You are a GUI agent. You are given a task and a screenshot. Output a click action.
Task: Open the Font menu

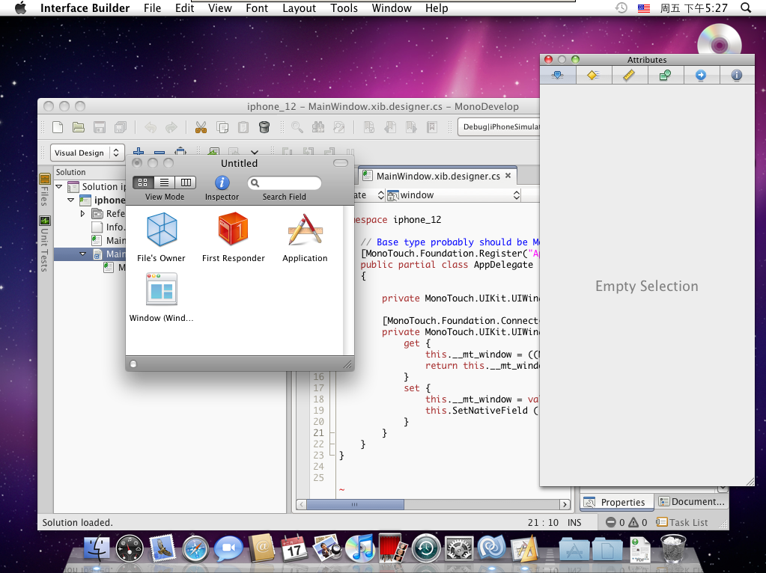point(257,8)
